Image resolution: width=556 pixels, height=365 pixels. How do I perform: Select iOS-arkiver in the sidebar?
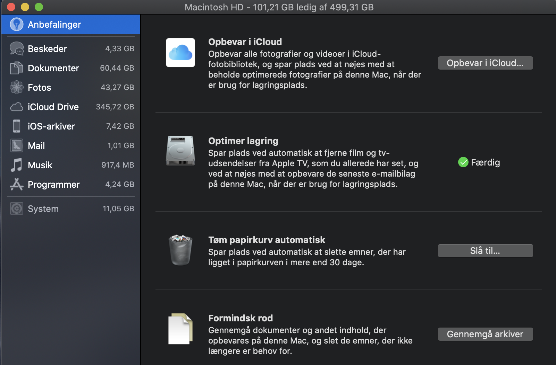click(71, 126)
